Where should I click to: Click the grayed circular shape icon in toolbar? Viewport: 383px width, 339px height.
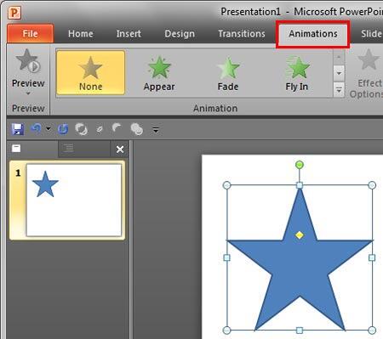pos(82,129)
